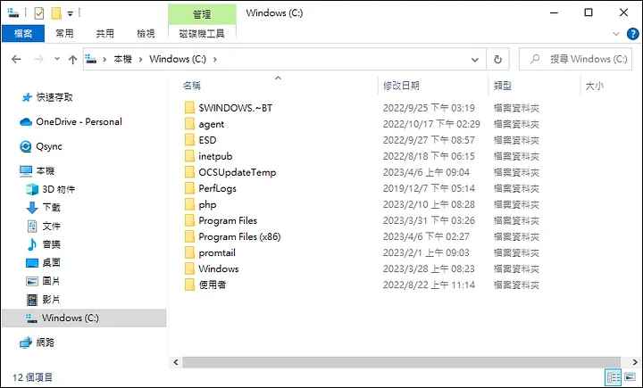Switch to details view icon in status bar
The height and width of the screenshot is (388, 643).
[x=613, y=377]
